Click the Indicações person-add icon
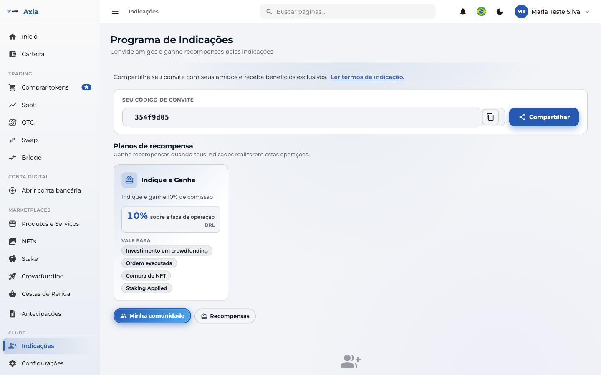 tap(13, 346)
